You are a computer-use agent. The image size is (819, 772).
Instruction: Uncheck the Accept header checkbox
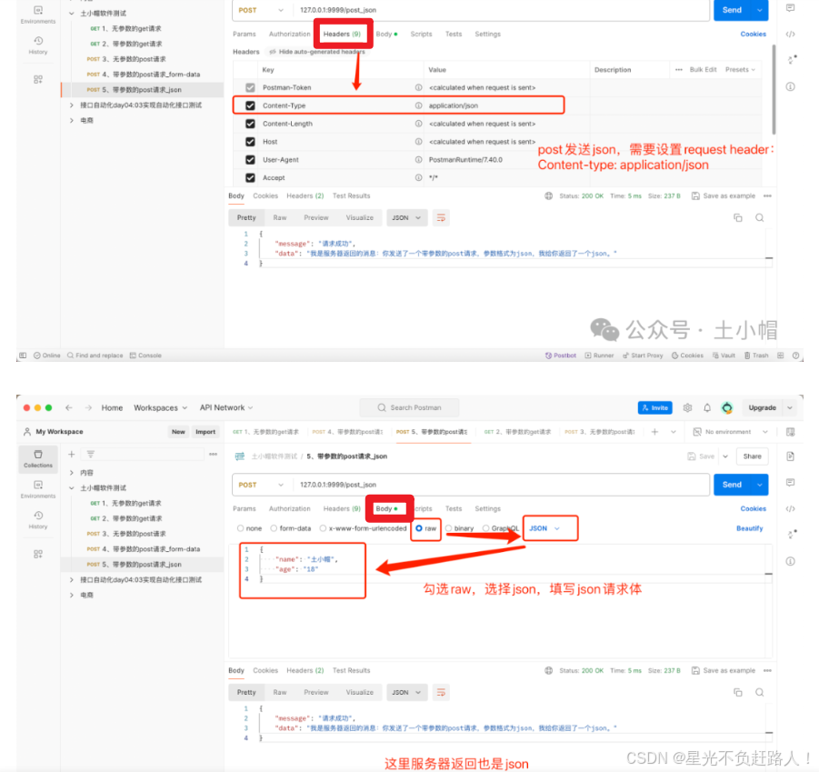click(250, 177)
